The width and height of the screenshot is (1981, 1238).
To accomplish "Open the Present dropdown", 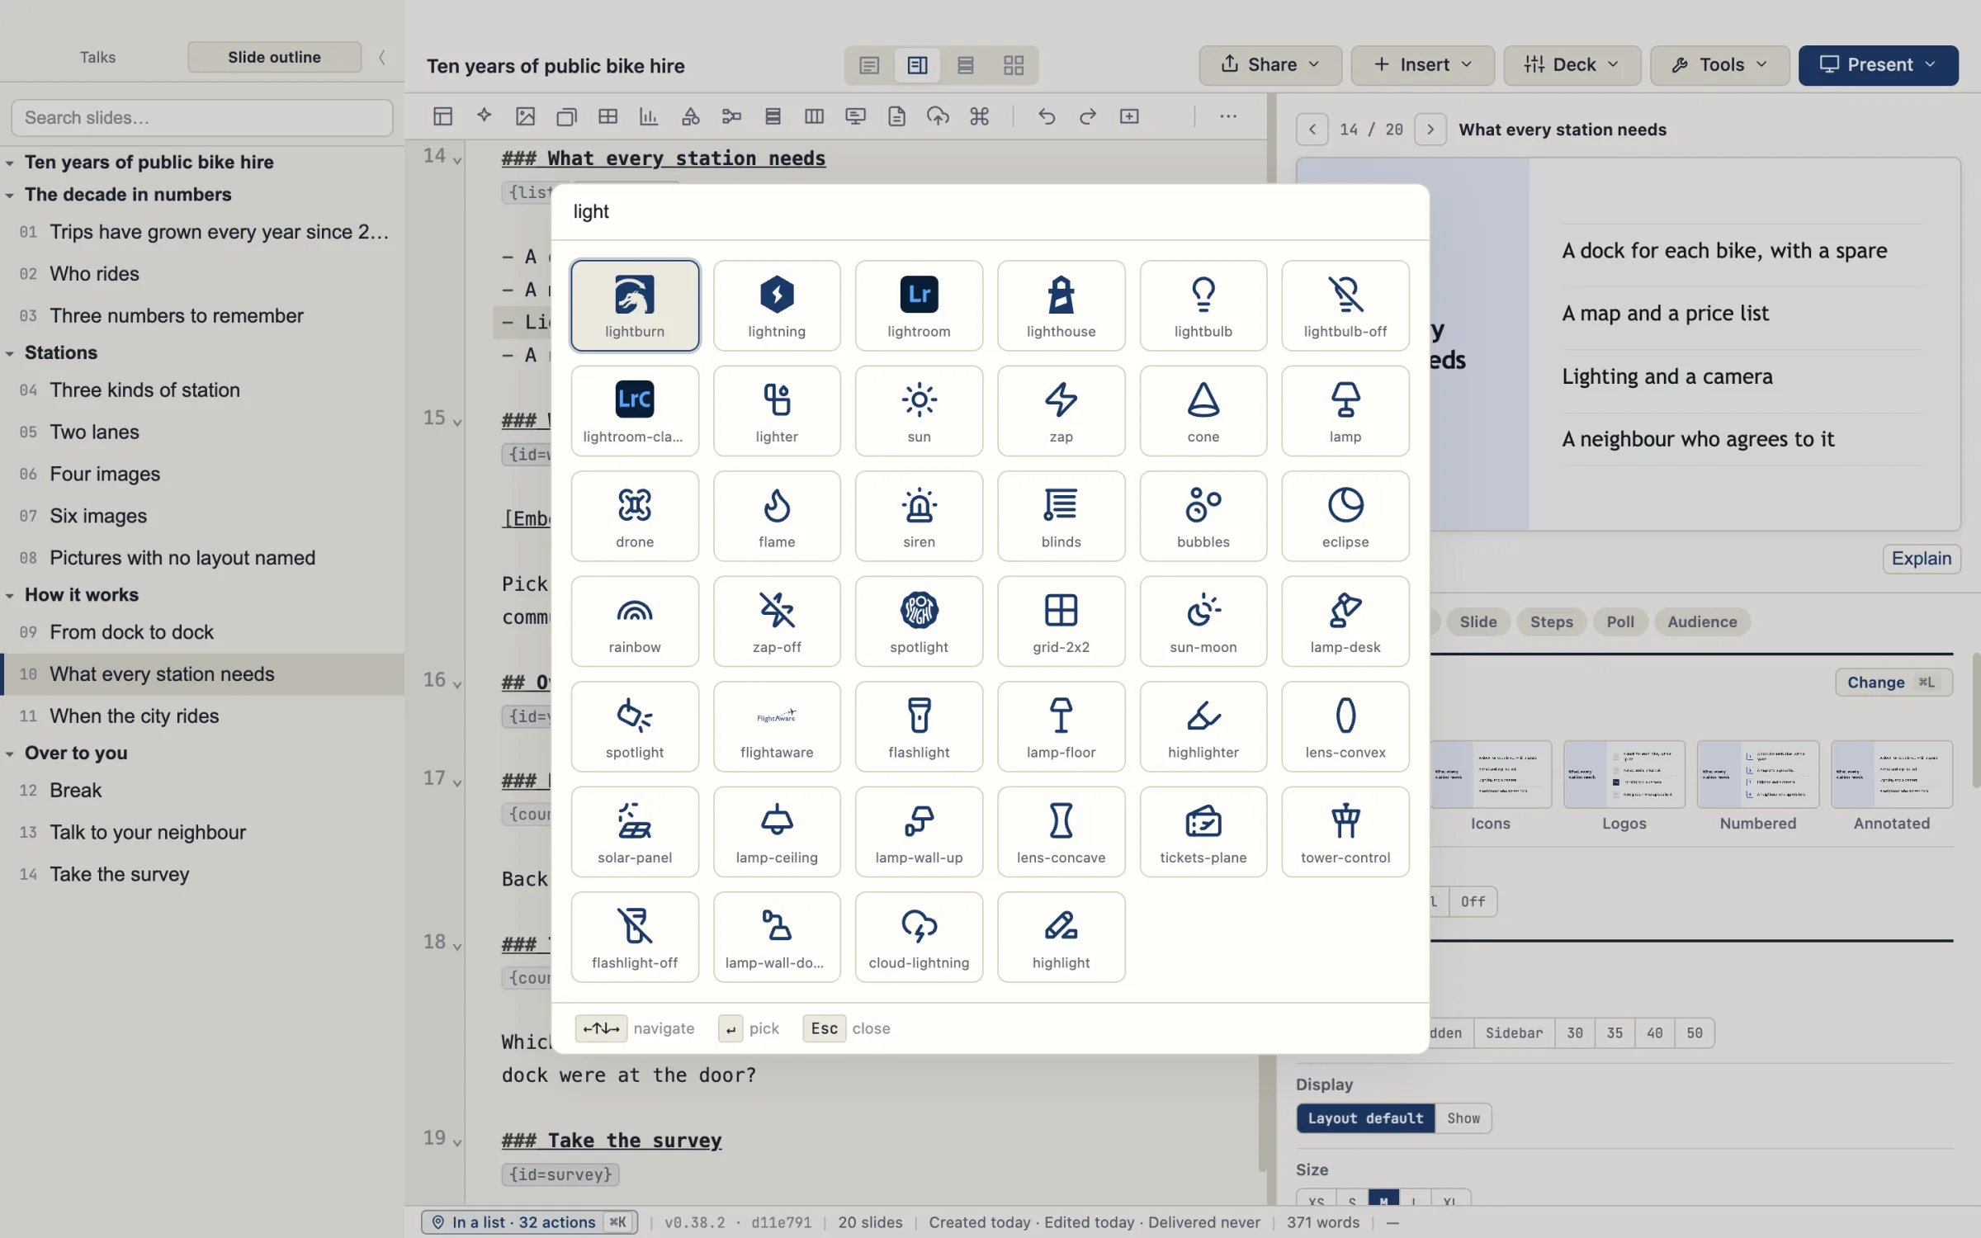I will 1879,65.
